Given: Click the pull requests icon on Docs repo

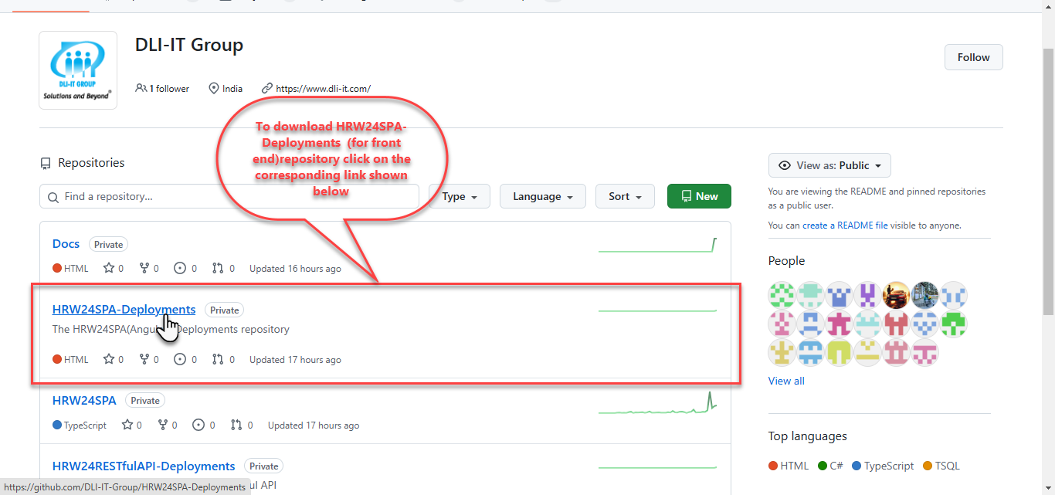Looking at the screenshot, I should point(217,268).
